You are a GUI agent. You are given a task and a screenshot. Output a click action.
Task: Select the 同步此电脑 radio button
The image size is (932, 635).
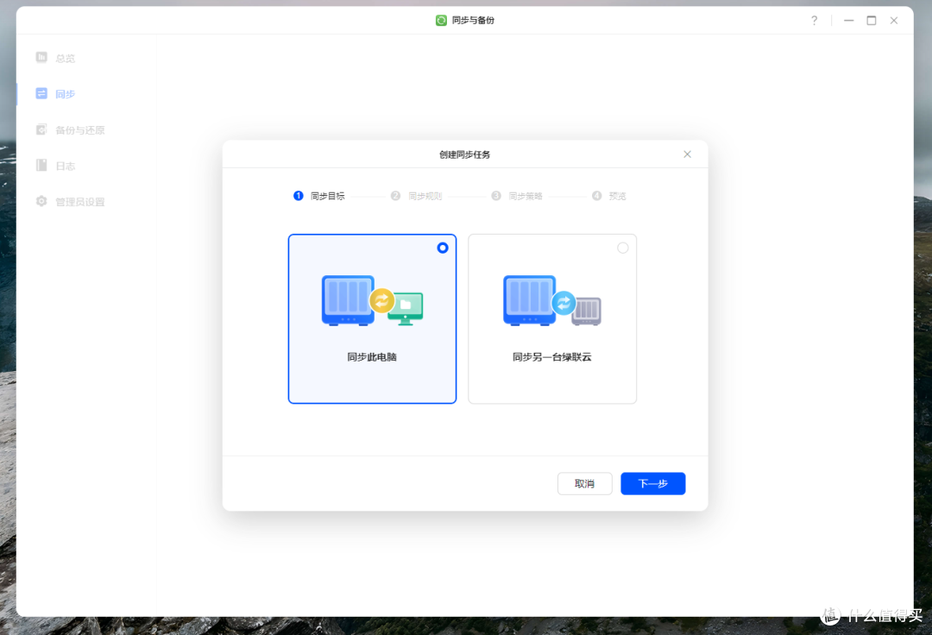coord(443,248)
